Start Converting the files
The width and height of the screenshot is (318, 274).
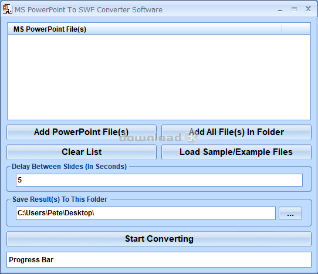pyautogui.click(x=159, y=239)
